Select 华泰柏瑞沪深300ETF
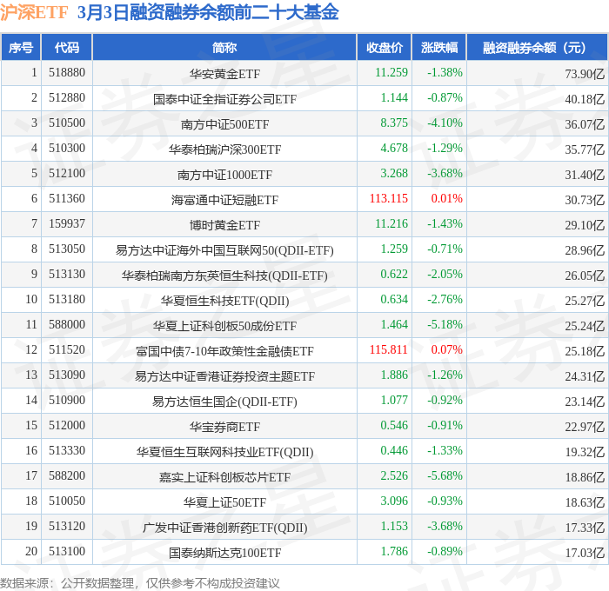The width and height of the screenshot is (609, 591). pyautogui.click(x=224, y=149)
